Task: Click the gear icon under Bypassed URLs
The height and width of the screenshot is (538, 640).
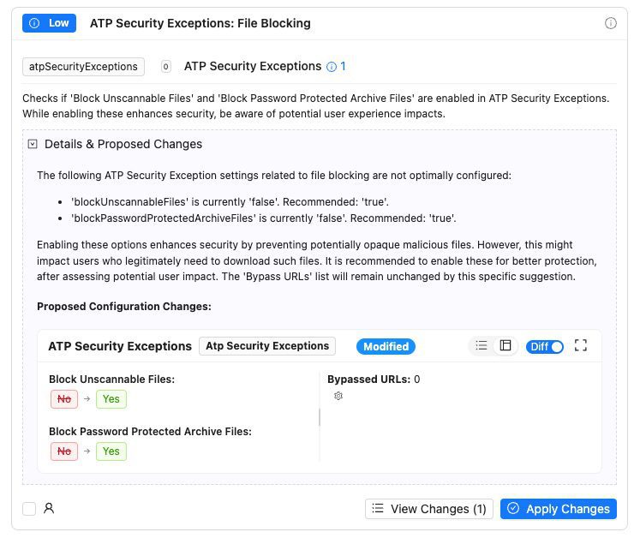Action: coord(338,397)
